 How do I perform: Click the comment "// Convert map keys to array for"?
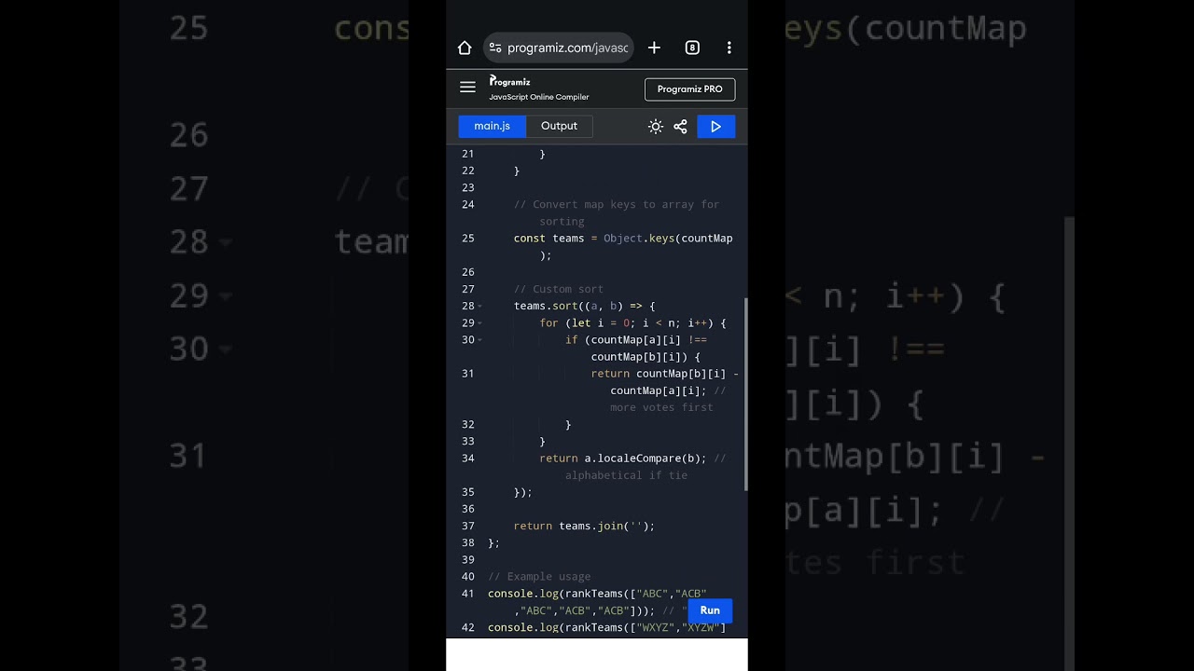click(x=617, y=205)
